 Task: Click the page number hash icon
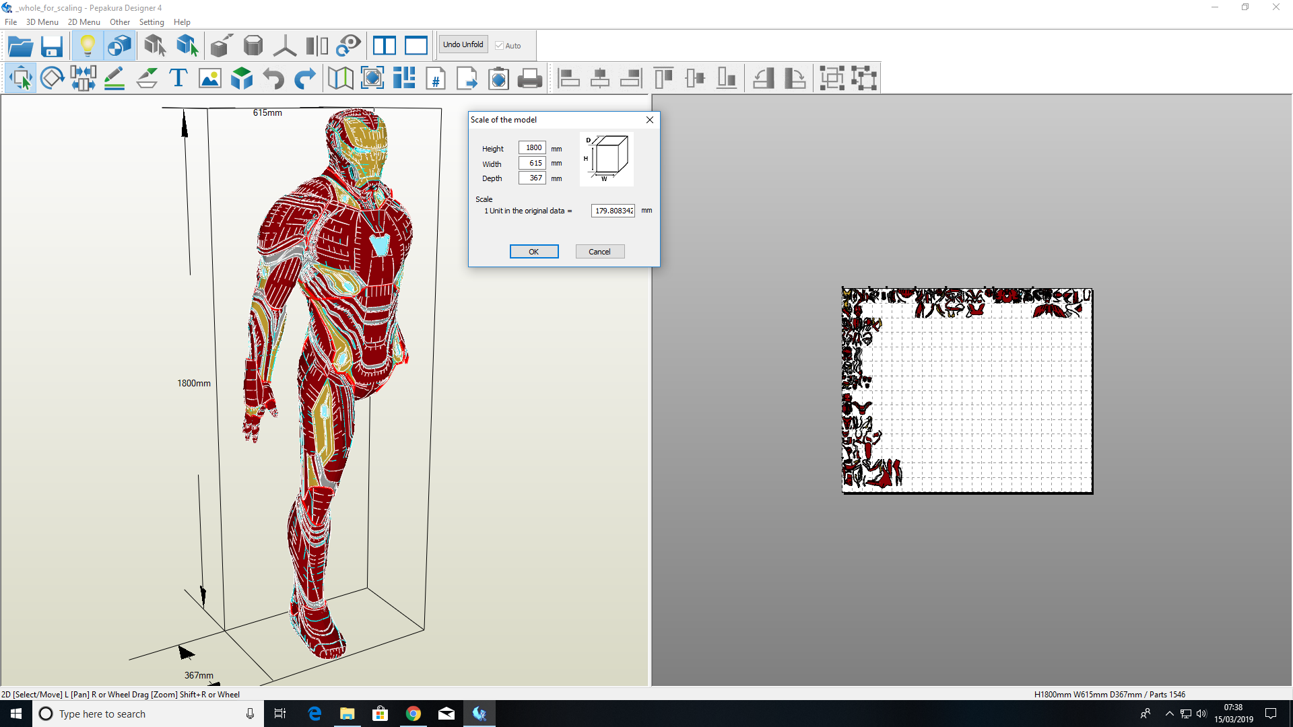(x=436, y=78)
